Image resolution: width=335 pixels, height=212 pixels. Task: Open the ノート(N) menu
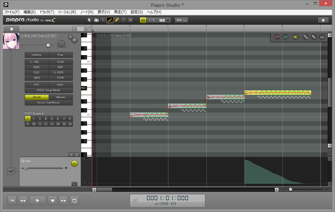pyautogui.click(x=87, y=12)
